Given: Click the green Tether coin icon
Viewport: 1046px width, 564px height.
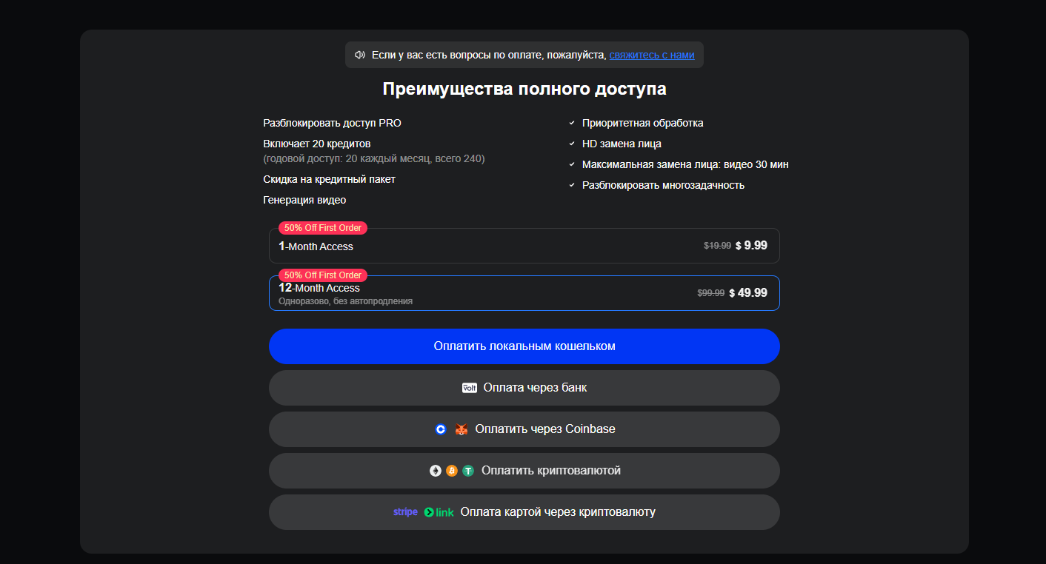Looking at the screenshot, I should coord(468,471).
